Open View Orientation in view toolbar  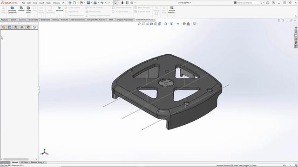click(x=166, y=24)
